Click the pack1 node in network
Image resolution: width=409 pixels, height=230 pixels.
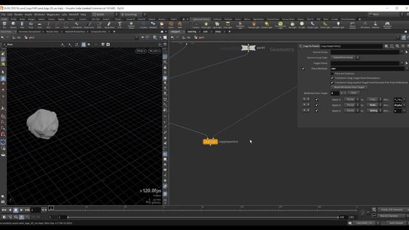pos(249,48)
